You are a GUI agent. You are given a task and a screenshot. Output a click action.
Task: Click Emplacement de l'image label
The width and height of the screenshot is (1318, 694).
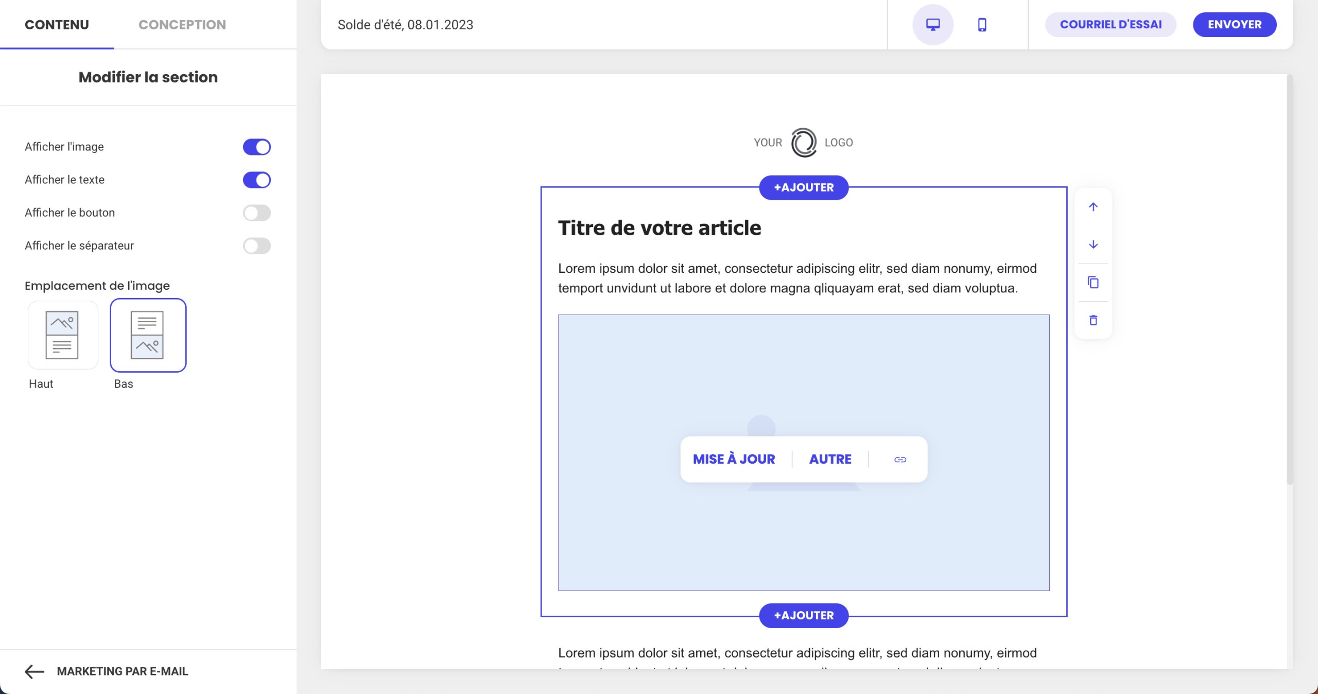point(97,286)
